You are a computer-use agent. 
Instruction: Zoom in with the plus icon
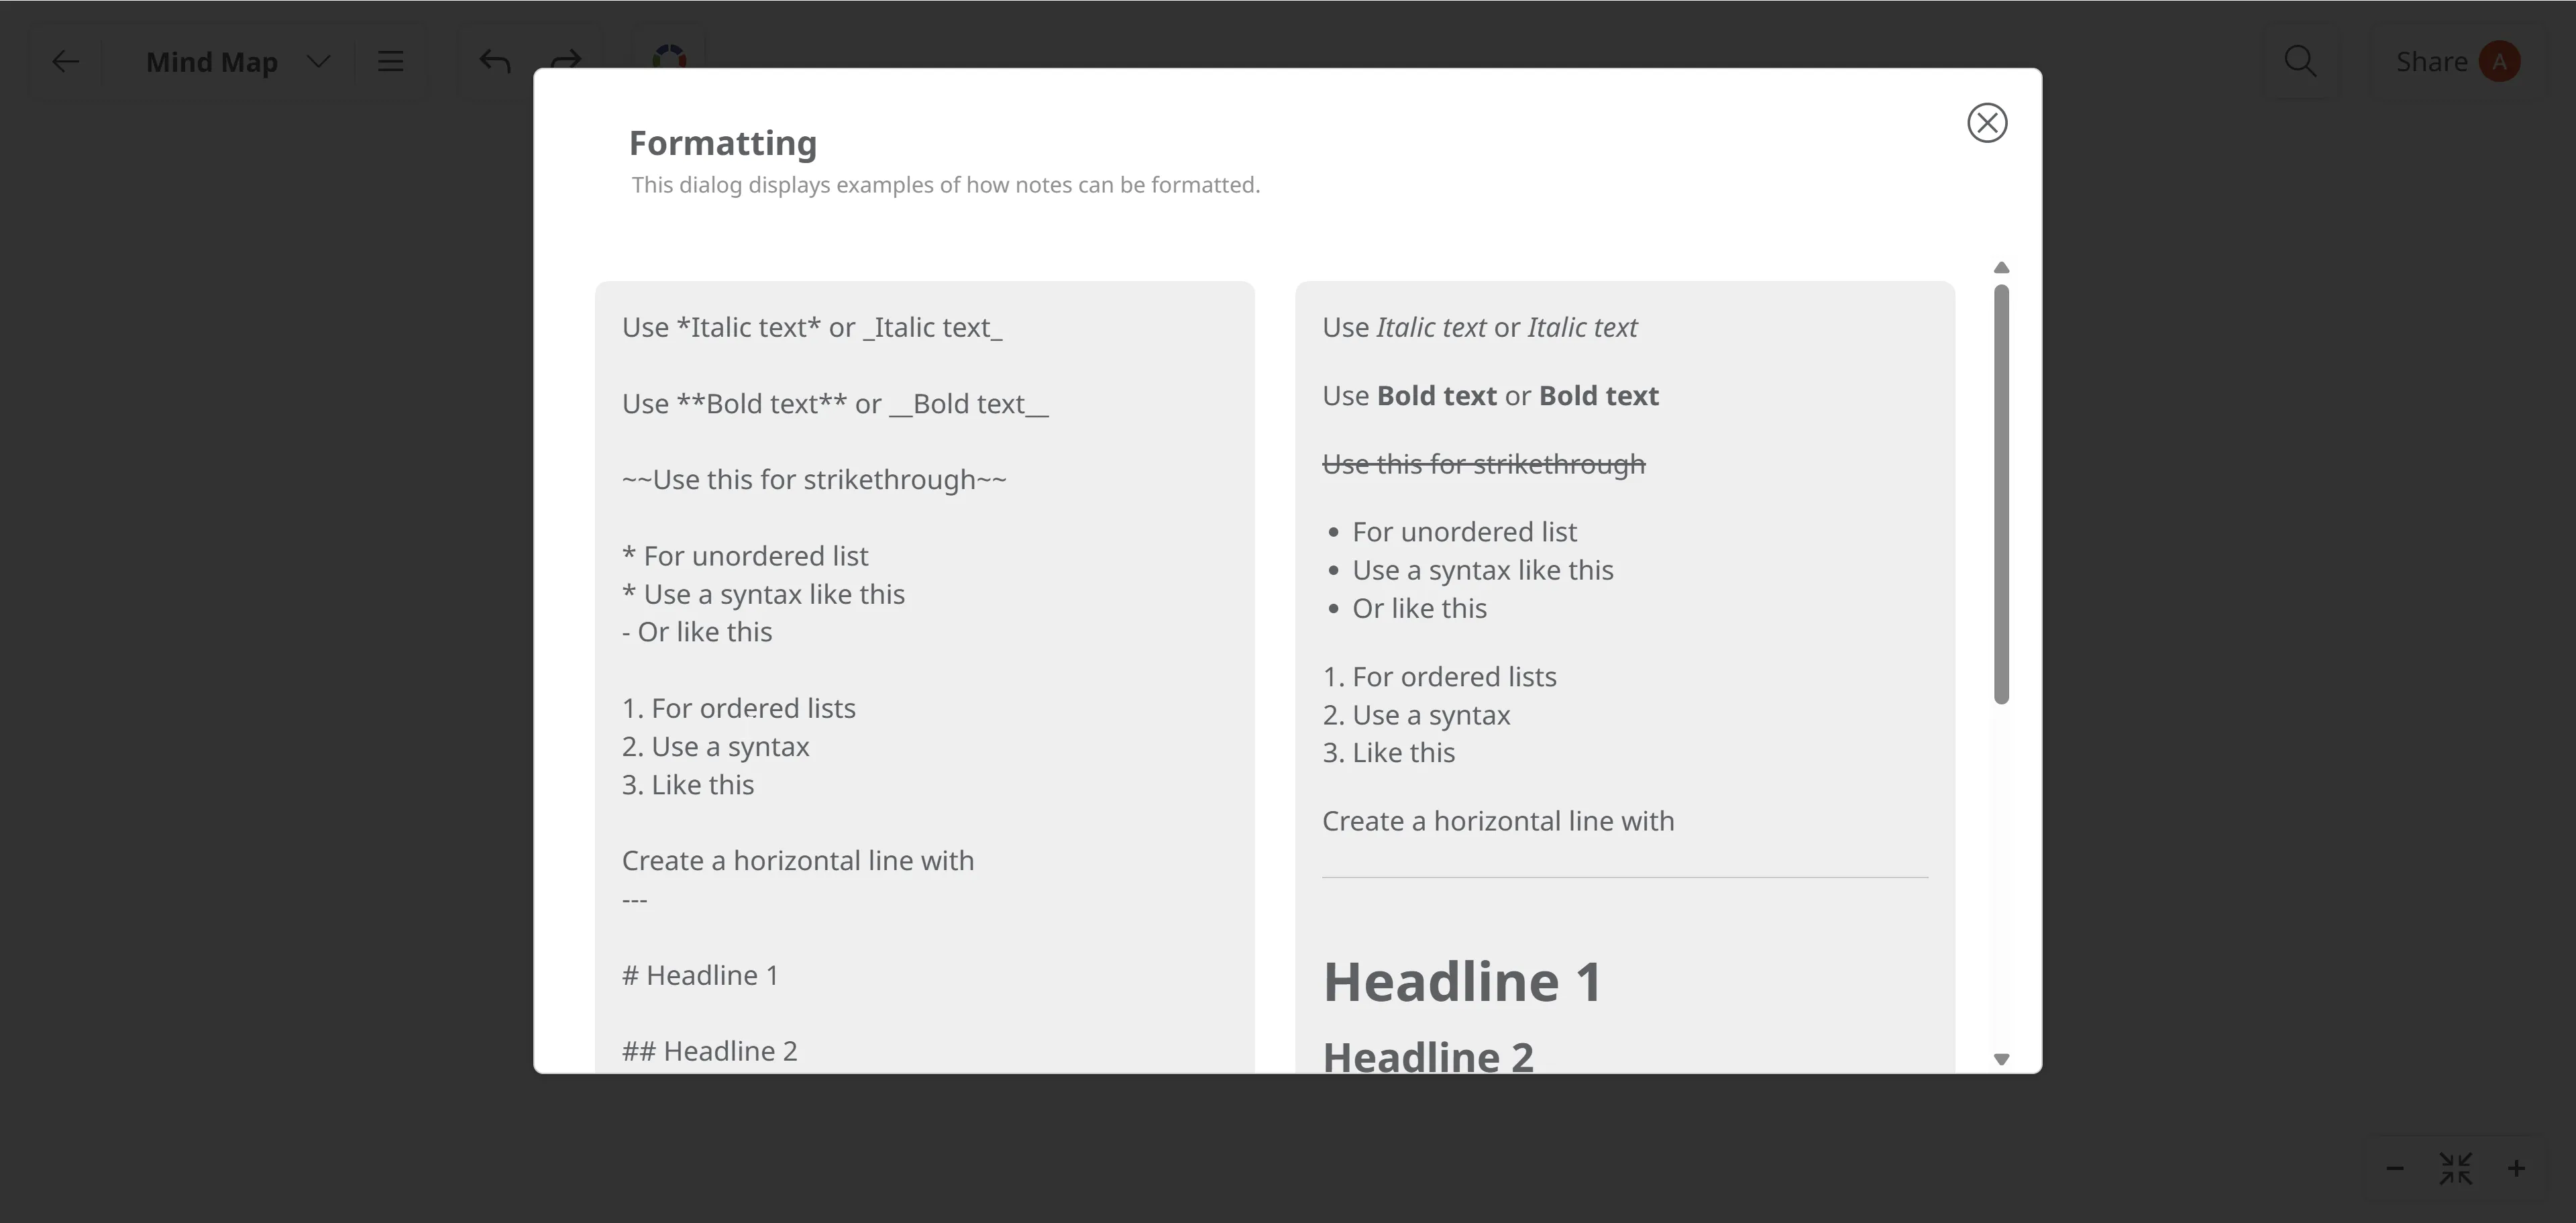click(x=2517, y=1168)
